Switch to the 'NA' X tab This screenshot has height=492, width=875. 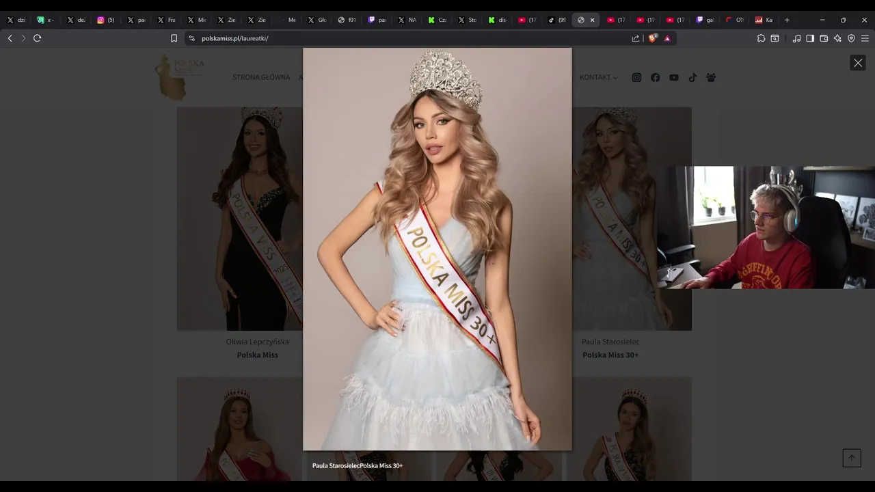407,20
